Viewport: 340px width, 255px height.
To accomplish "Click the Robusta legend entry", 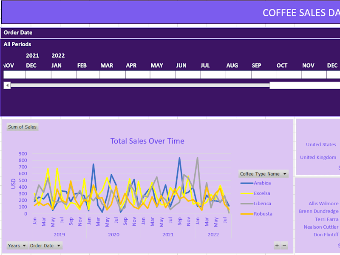I will tap(256, 214).
